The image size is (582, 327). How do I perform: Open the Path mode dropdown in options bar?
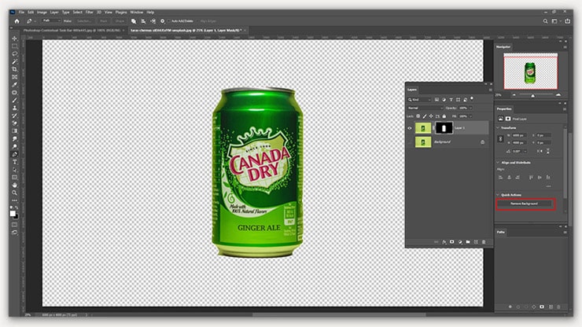tap(48, 21)
